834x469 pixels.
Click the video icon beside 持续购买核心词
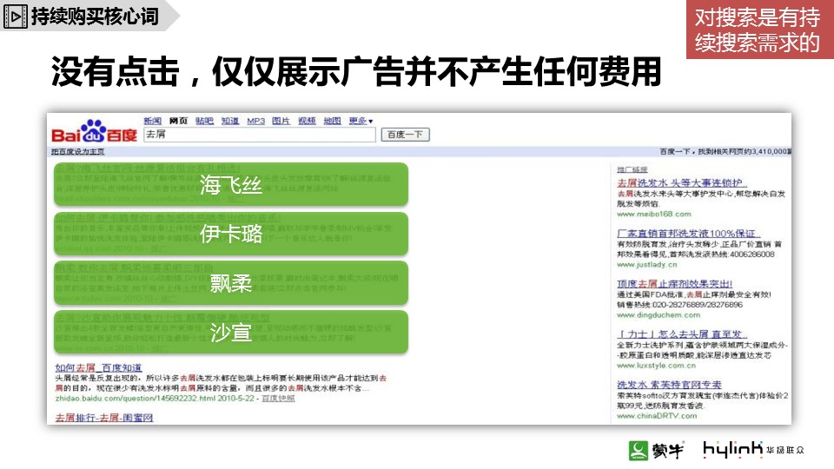[x=16, y=16]
